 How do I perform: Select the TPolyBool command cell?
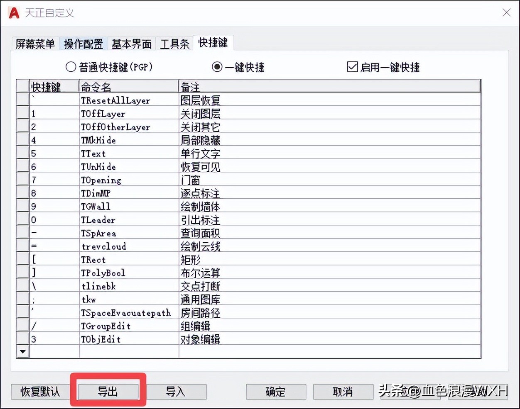[129, 273]
